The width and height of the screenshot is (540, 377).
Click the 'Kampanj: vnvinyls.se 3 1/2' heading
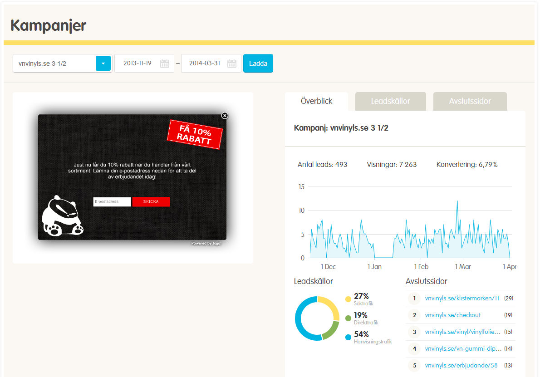coord(341,128)
